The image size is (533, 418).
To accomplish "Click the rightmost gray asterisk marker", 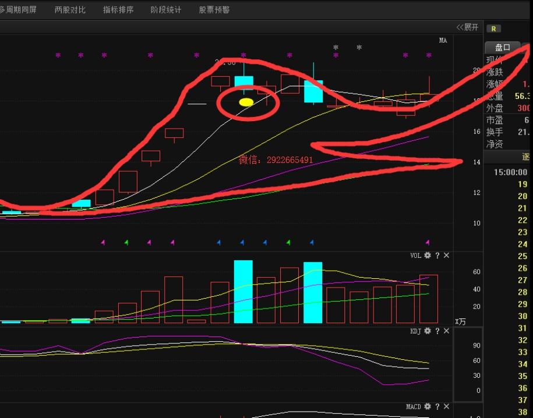I will click(x=359, y=48).
